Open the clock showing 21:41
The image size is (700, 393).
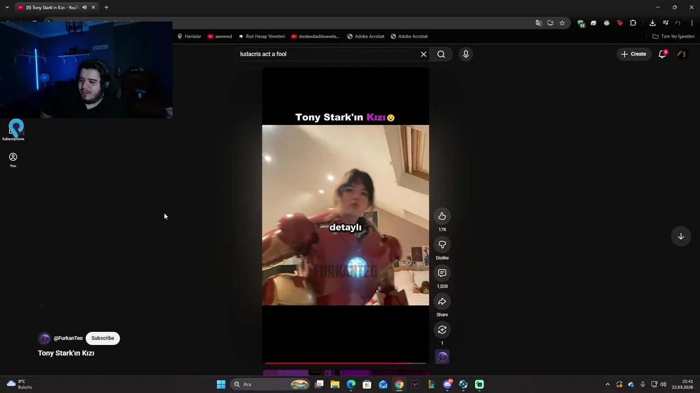click(x=682, y=384)
